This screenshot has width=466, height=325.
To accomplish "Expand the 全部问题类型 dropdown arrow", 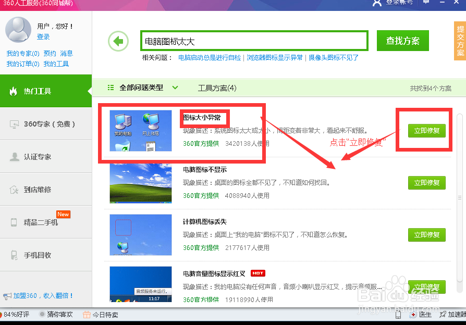I will click(x=175, y=87).
